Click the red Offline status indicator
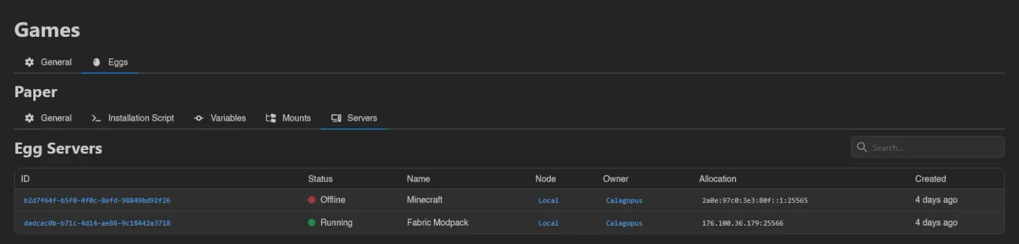The width and height of the screenshot is (1019, 244). point(312,200)
